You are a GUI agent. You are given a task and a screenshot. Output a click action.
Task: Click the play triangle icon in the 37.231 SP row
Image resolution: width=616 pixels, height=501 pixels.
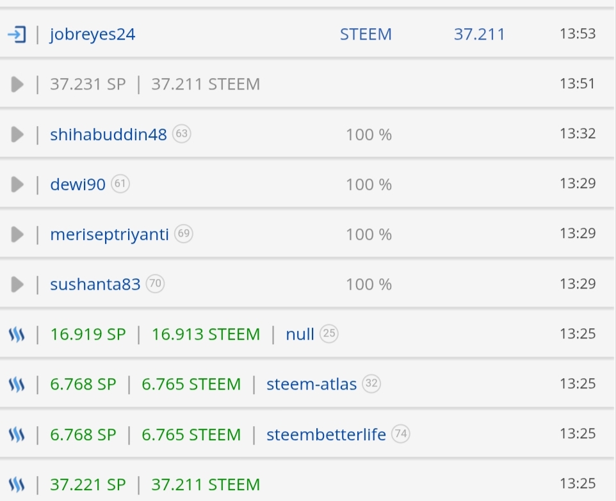[17, 84]
